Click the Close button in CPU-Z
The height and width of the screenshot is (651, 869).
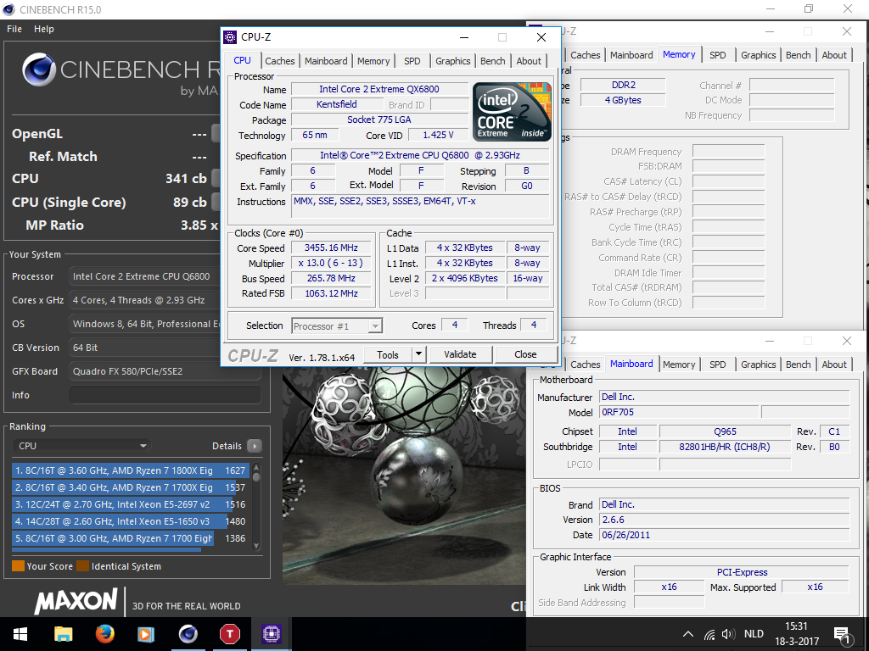pos(525,355)
